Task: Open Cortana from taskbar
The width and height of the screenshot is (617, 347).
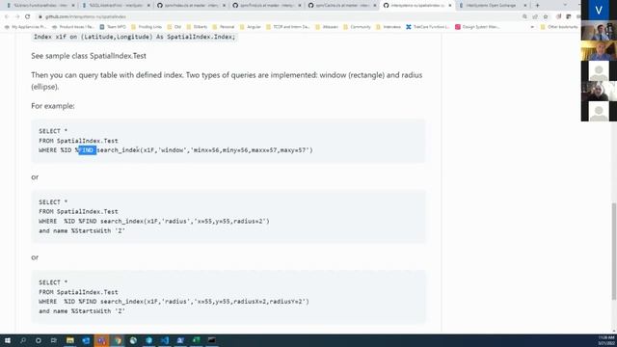Action: [39, 340]
